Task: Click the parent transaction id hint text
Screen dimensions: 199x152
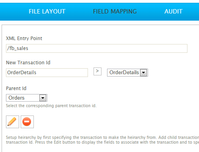Action: pos(51,106)
